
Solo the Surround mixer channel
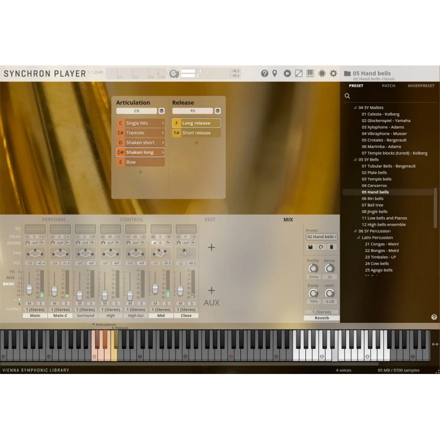[90, 302]
